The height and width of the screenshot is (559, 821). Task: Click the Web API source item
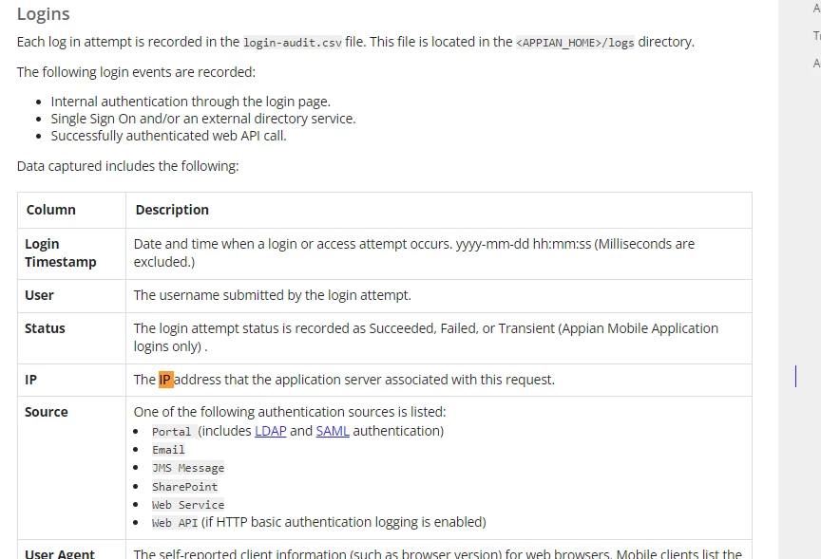175,523
